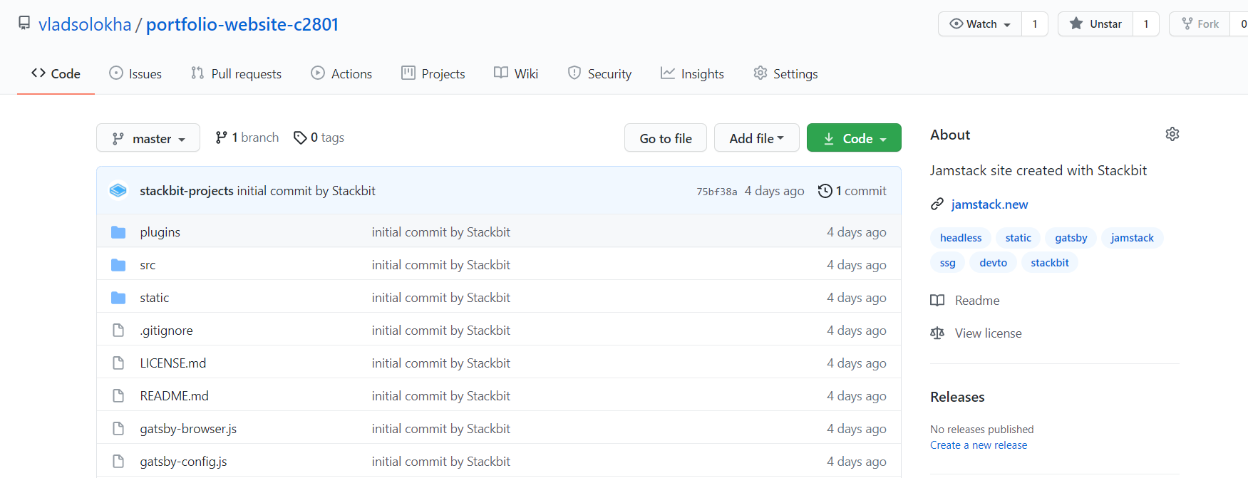The height and width of the screenshot is (478, 1248).
Task: Open the vladsolokha owner profile link
Action: click(x=85, y=24)
